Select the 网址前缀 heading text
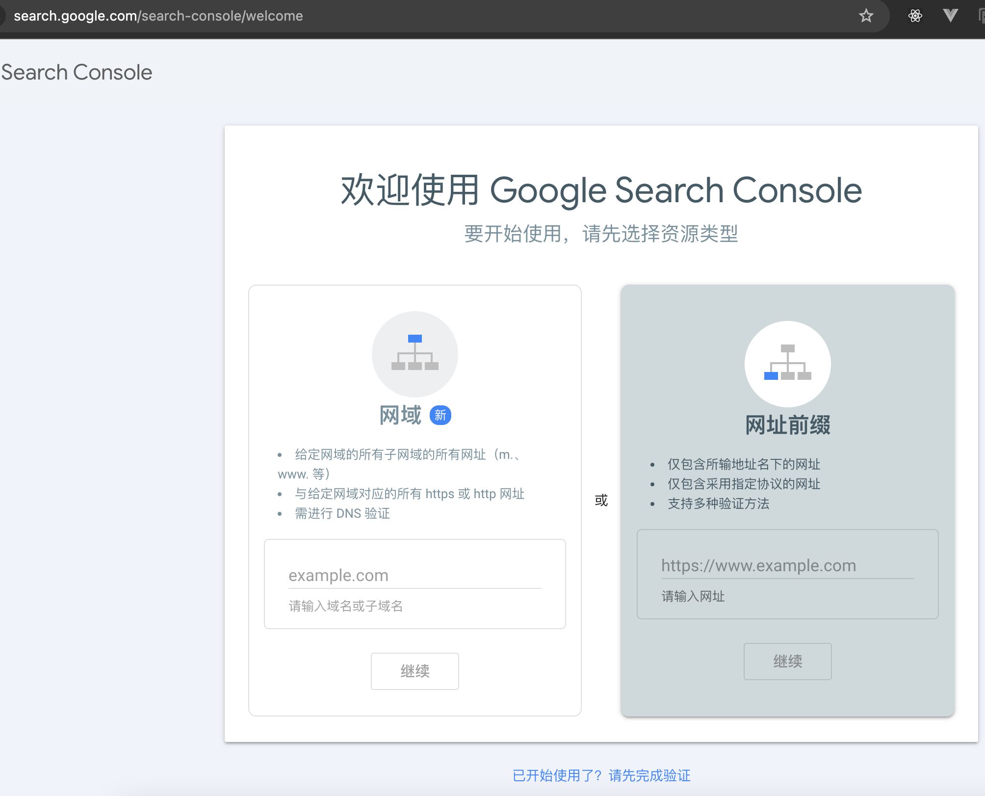Viewport: 985px width, 796px height. pos(788,425)
